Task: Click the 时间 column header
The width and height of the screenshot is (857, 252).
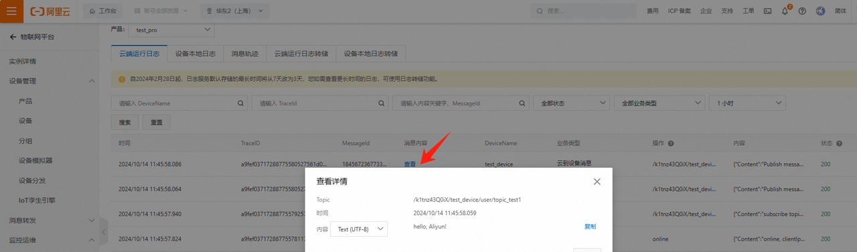Action: click(x=125, y=144)
